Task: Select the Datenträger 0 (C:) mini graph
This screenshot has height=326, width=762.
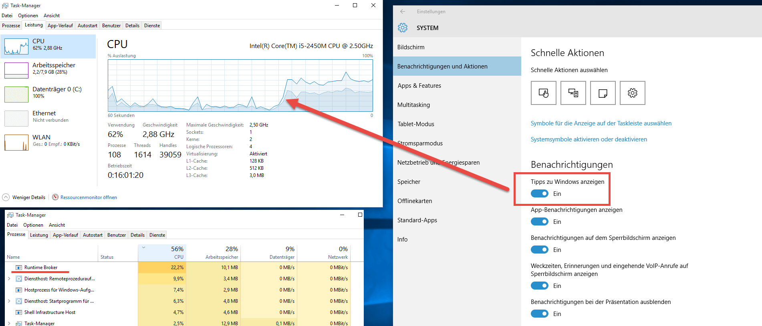Action: [x=16, y=95]
